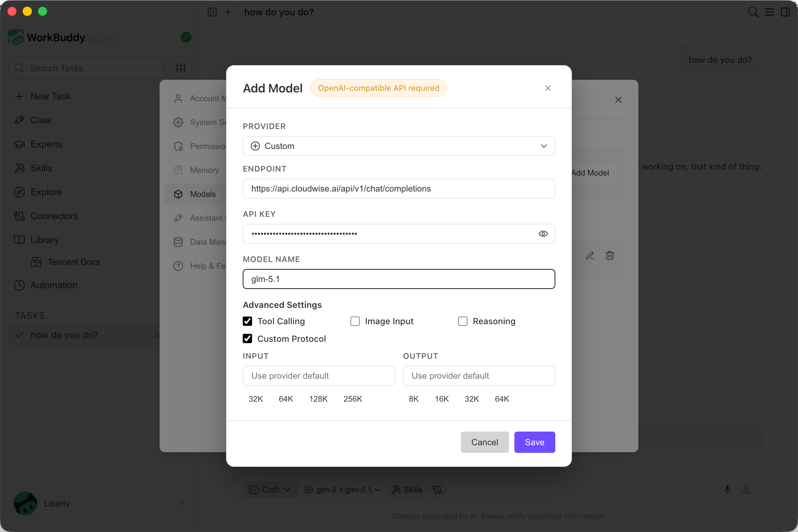Choose 16K output preset
Image resolution: width=798 pixels, height=532 pixels.
[442, 399]
